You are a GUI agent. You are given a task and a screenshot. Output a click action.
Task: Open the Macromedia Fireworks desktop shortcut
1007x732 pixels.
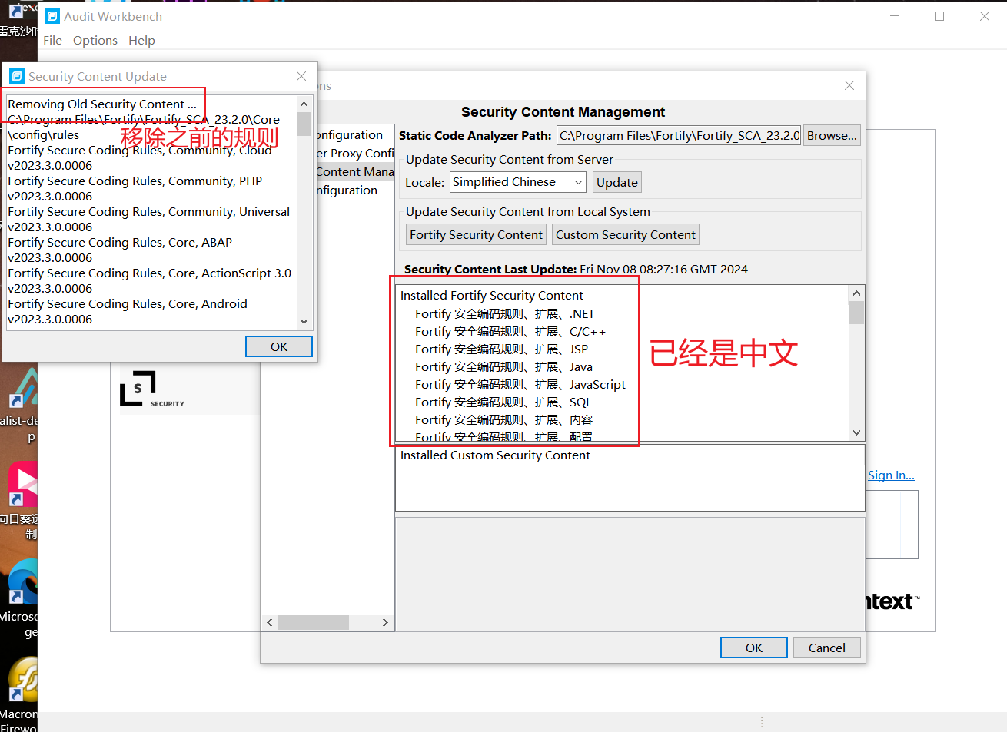[x=22, y=680]
